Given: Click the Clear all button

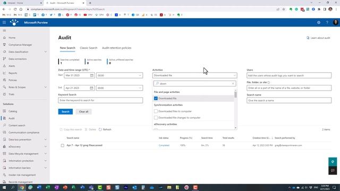Looking at the screenshot, I should tap(84, 112).
